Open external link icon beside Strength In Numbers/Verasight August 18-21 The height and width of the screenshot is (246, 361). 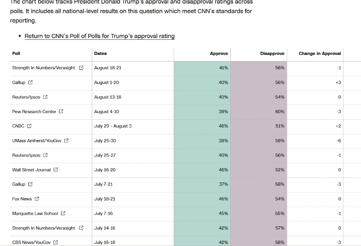pyautogui.click(x=81, y=68)
